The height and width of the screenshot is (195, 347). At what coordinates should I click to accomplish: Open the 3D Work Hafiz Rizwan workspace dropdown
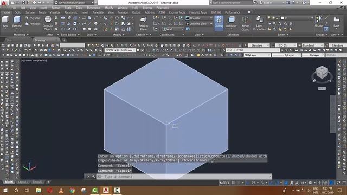[74, 3]
